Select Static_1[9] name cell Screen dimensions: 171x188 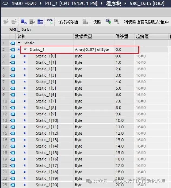51,114
